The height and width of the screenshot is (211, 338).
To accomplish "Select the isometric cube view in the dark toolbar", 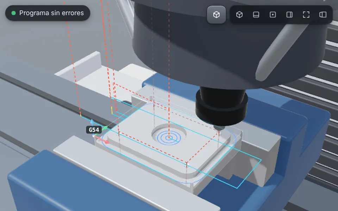I will (239, 15).
